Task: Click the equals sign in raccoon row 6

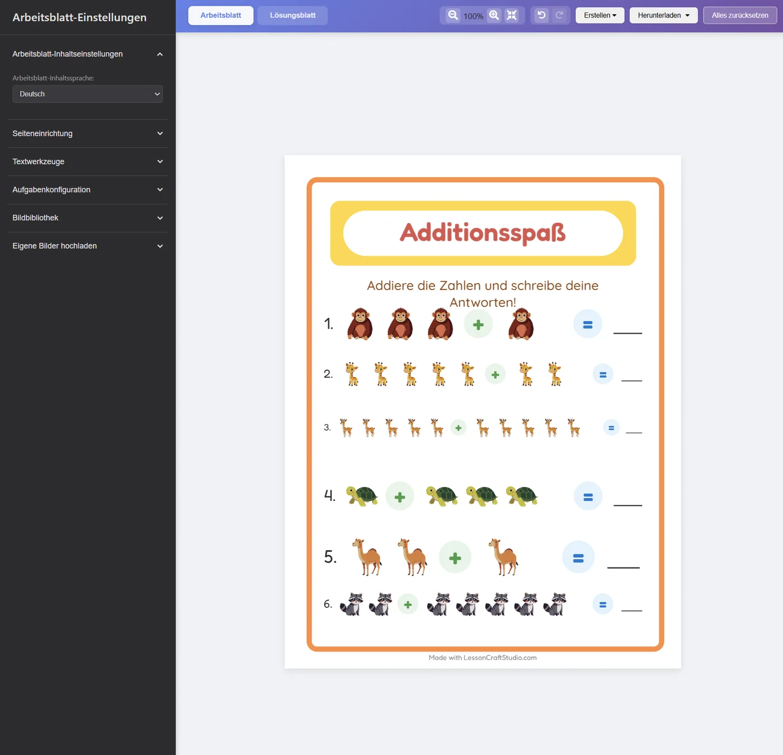Action: coord(603,604)
